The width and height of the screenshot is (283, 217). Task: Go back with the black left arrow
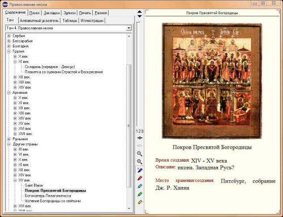coord(140,138)
